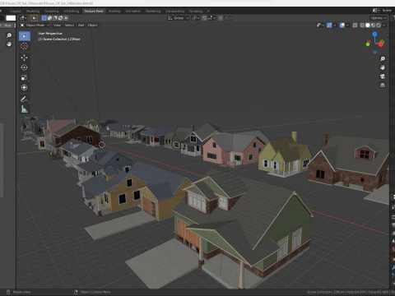The width and height of the screenshot is (395, 296).
Task: Switch to the UV Editing tab
Action: (x=72, y=12)
